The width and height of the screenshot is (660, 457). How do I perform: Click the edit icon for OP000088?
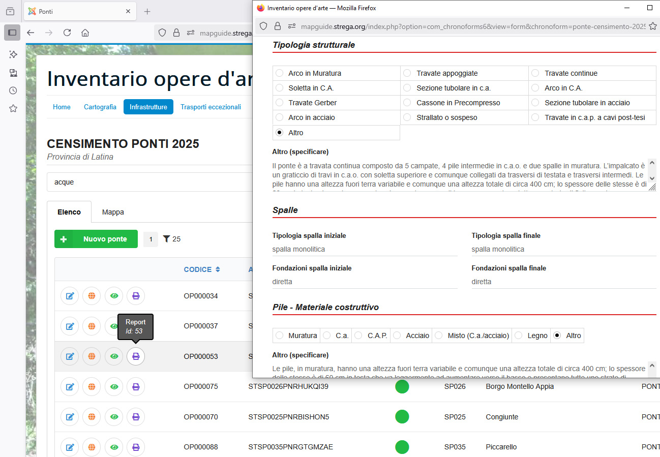[70, 447]
